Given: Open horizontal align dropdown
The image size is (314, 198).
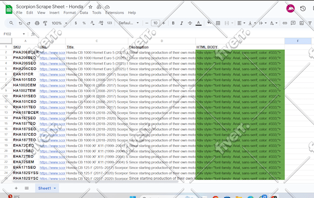Looking at the screenshot, I should [241, 23].
